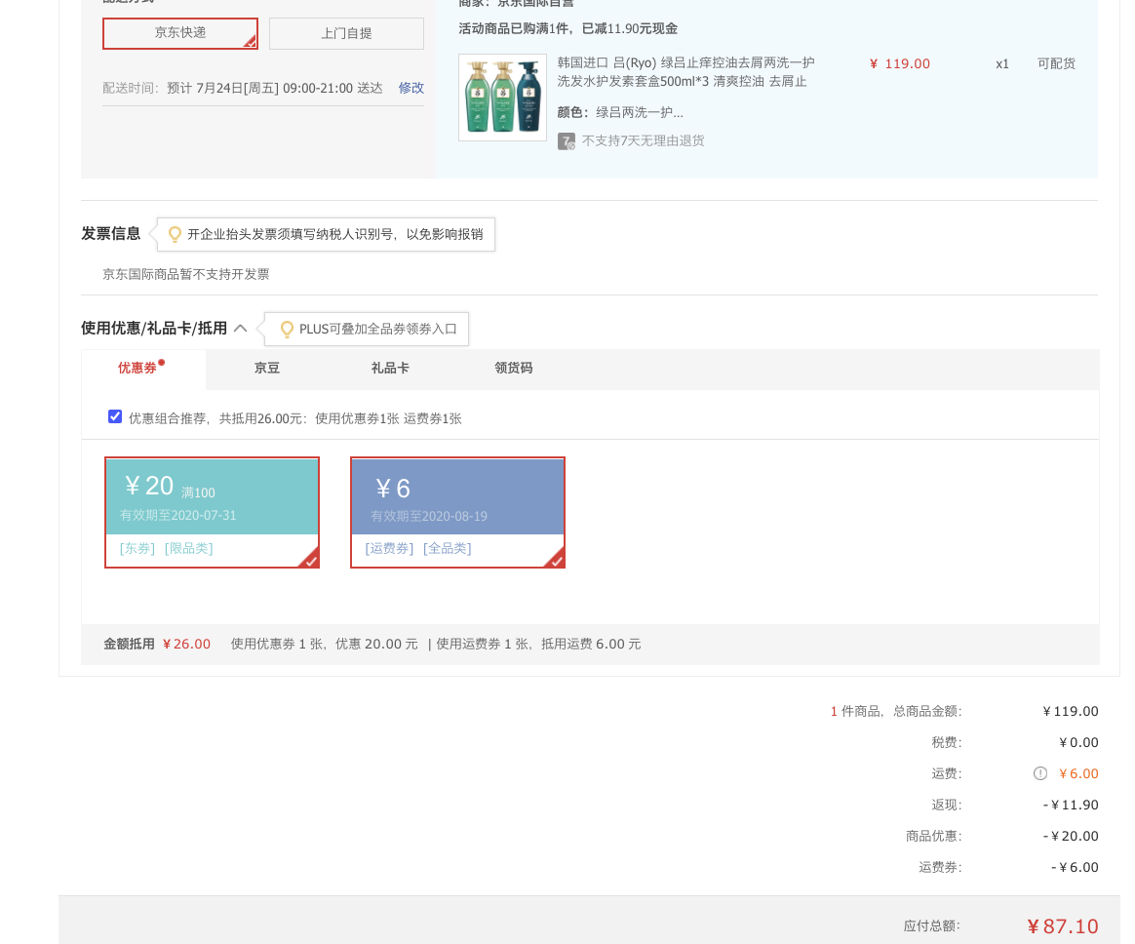The height and width of the screenshot is (944, 1135).
Task: Click lightbulb icon in invoice tax tip
Action: point(175,234)
